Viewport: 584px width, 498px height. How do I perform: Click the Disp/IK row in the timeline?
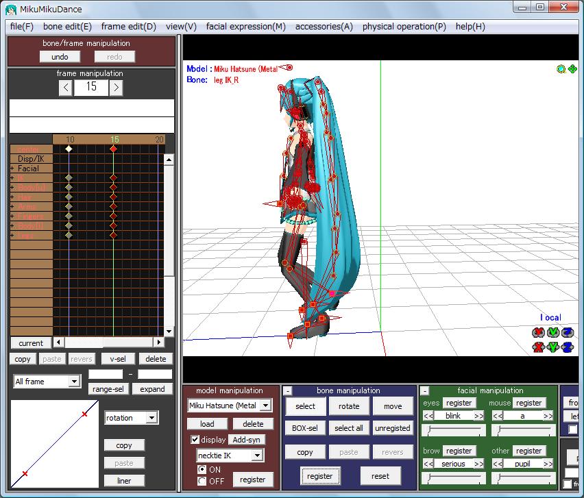click(x=31, y=159)
